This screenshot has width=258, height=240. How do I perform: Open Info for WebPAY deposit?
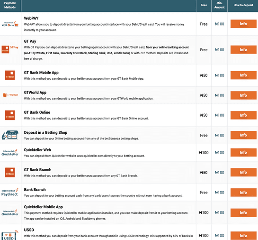(x=243, y=24)
